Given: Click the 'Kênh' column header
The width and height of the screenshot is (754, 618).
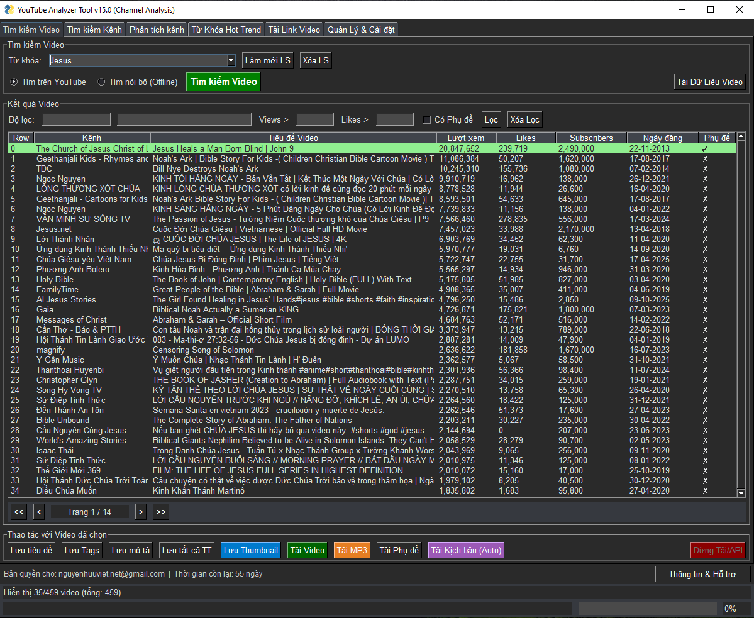Looking at the screenshot, I should [92, 138].
